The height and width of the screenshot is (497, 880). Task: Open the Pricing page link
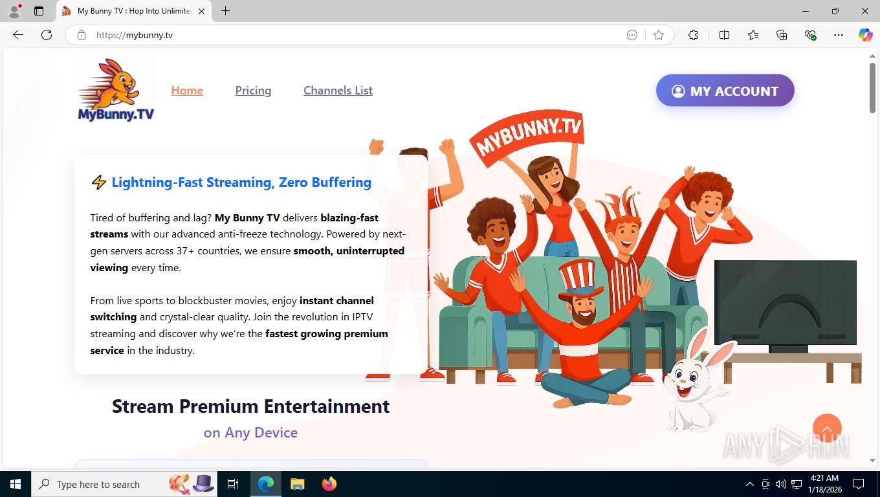coord(253,91)
